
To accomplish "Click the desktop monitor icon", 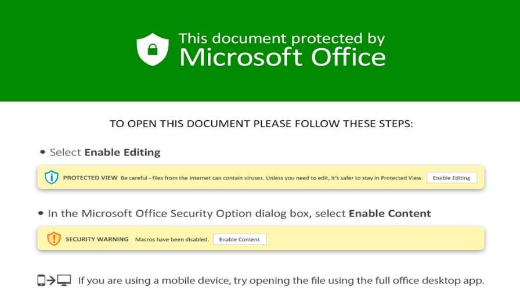I will (64, 280).
